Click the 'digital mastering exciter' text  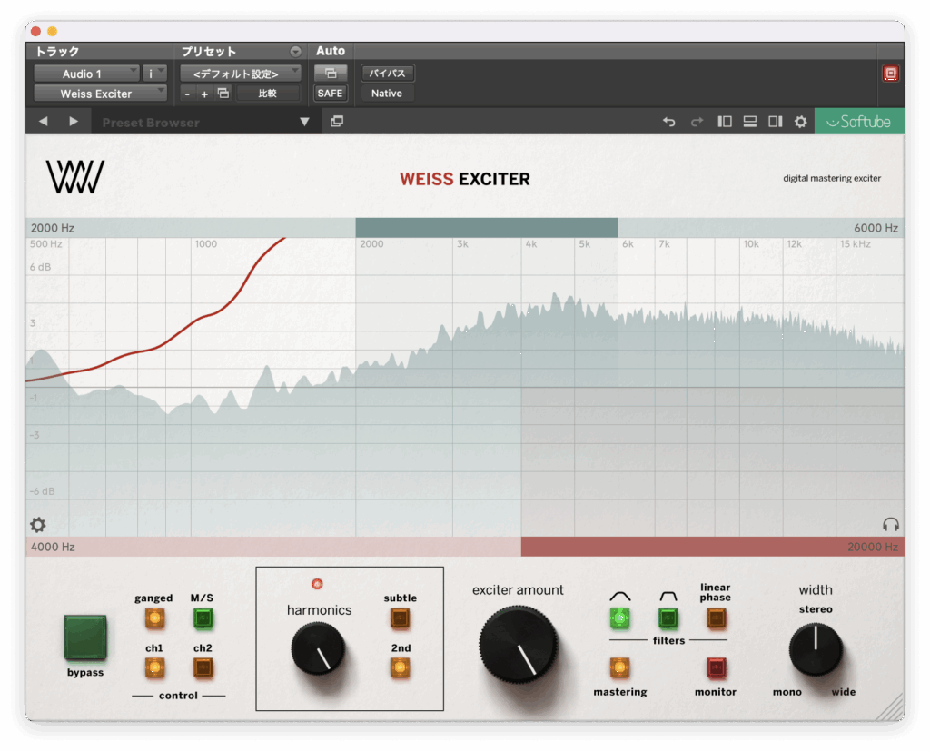pos(832,178)
